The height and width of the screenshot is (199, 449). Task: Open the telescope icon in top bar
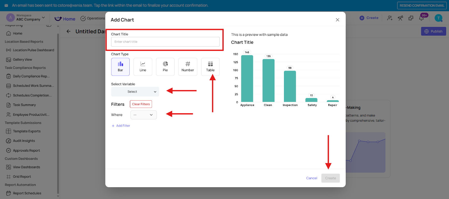click(400, 18)
